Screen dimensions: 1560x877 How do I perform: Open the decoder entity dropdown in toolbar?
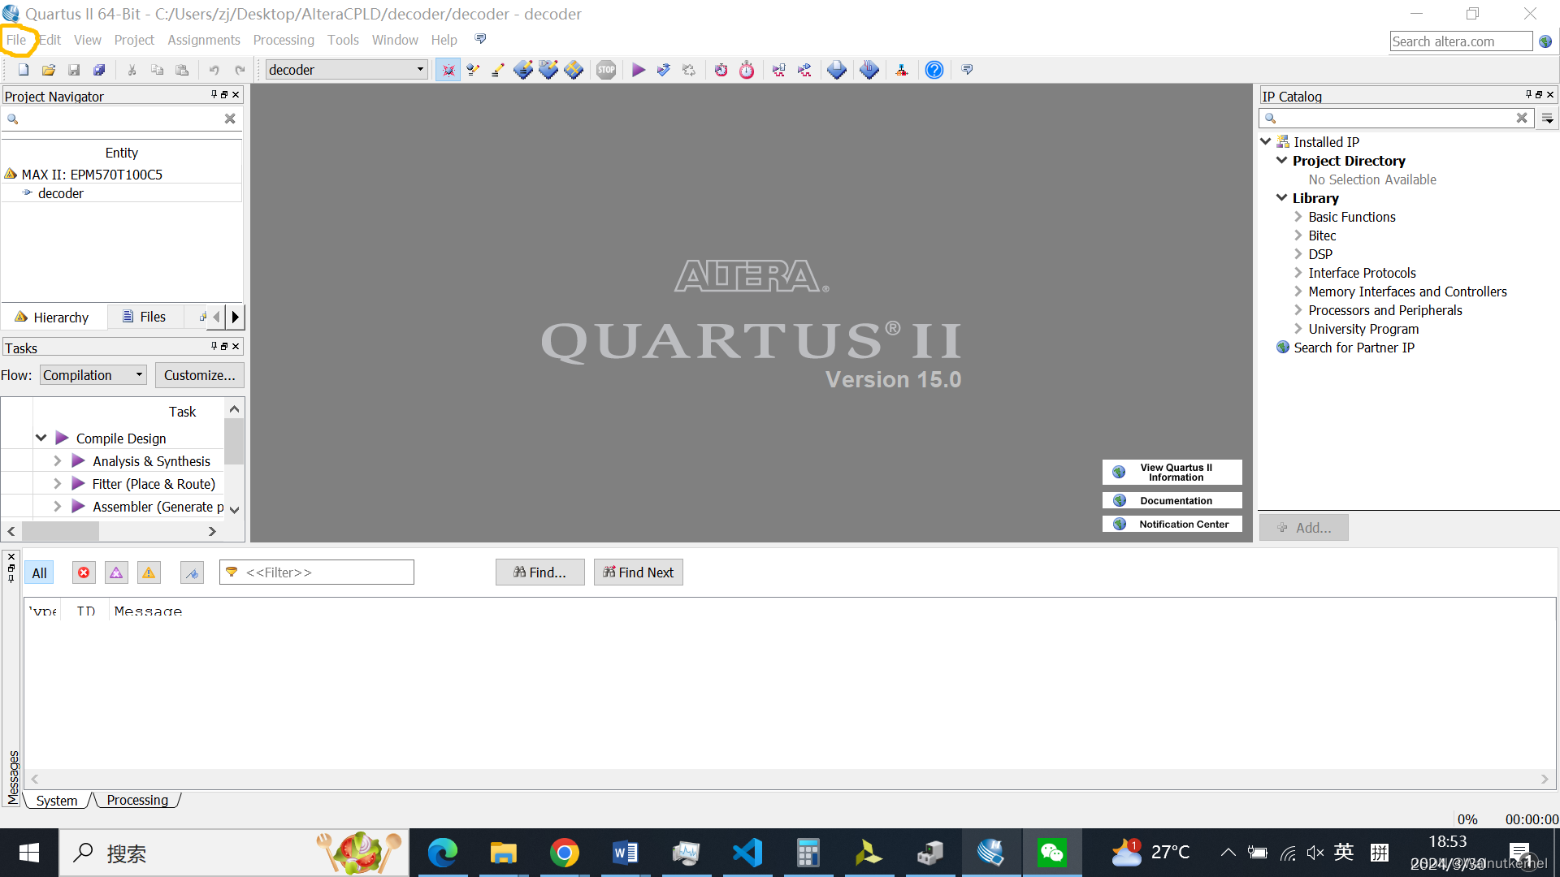[420, 70]
